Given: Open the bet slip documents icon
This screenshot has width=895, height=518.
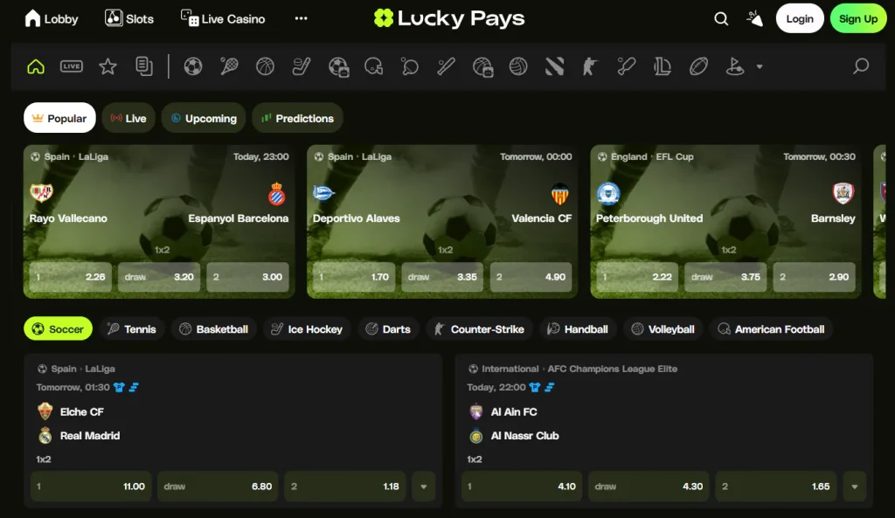Looking at the screenshot, I should pos(144,66).
